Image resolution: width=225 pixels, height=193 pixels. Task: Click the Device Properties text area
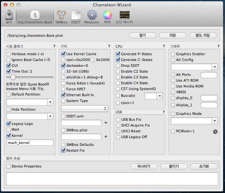point(112,179)
